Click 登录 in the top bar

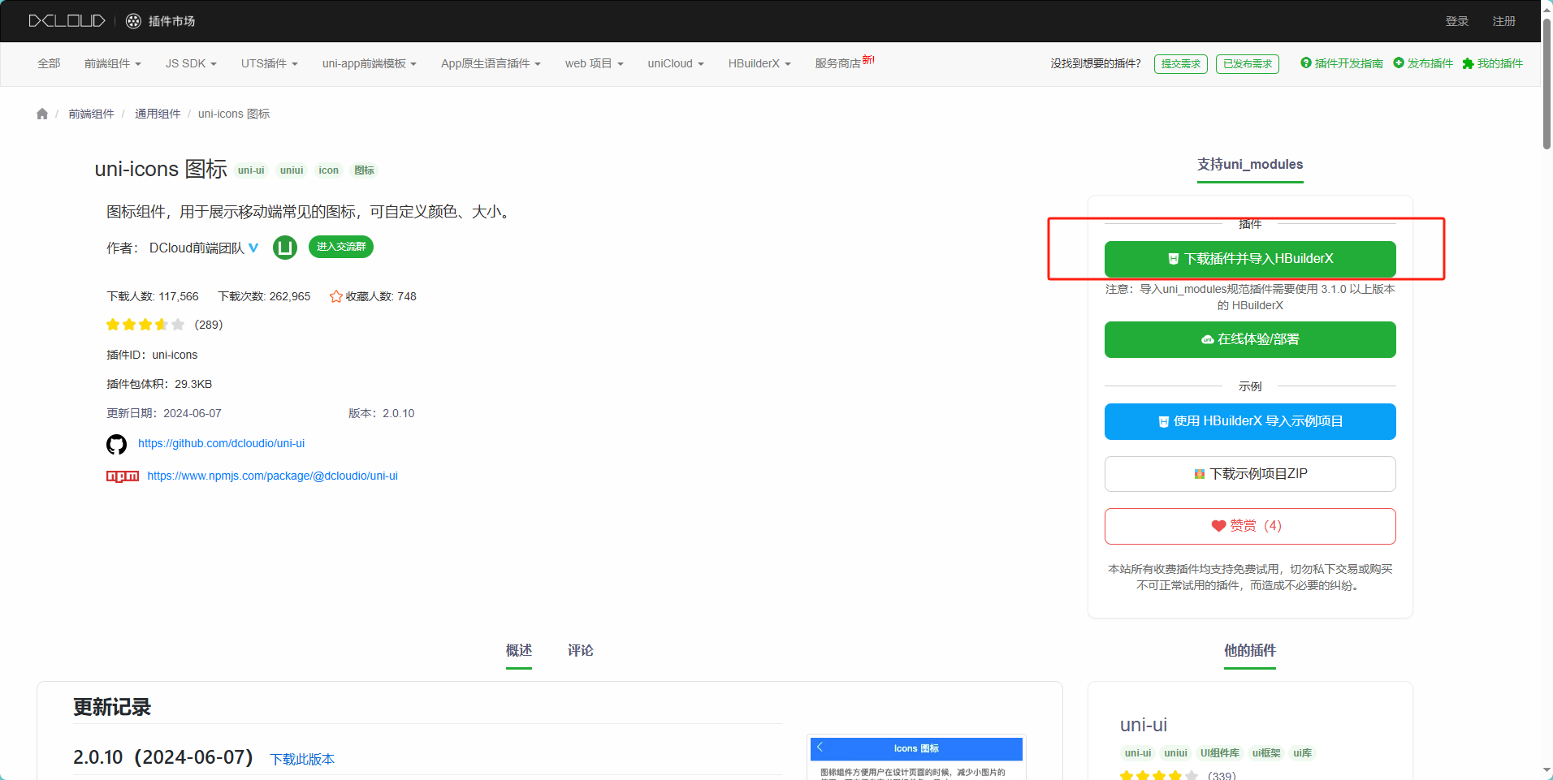(1457, 21)
